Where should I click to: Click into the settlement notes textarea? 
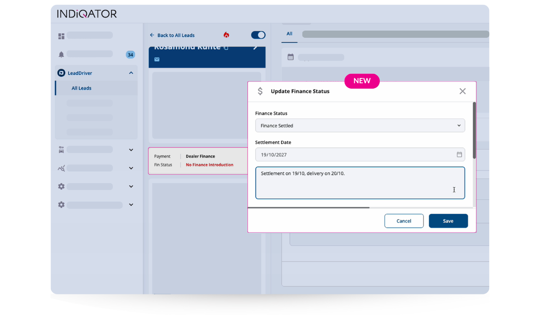(x=360, y=183)
